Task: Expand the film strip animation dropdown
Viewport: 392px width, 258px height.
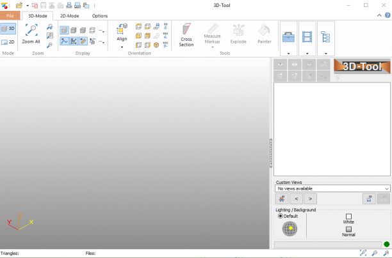Action: [x=307, y=54]
